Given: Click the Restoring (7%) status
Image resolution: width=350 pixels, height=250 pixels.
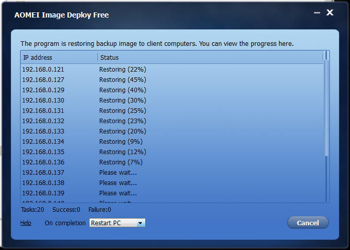Looking at the screenshot, I should tap(121, 162).
